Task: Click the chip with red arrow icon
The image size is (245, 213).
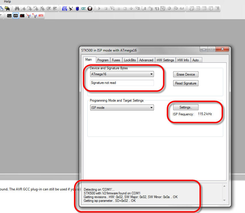Action: (22, 15)
